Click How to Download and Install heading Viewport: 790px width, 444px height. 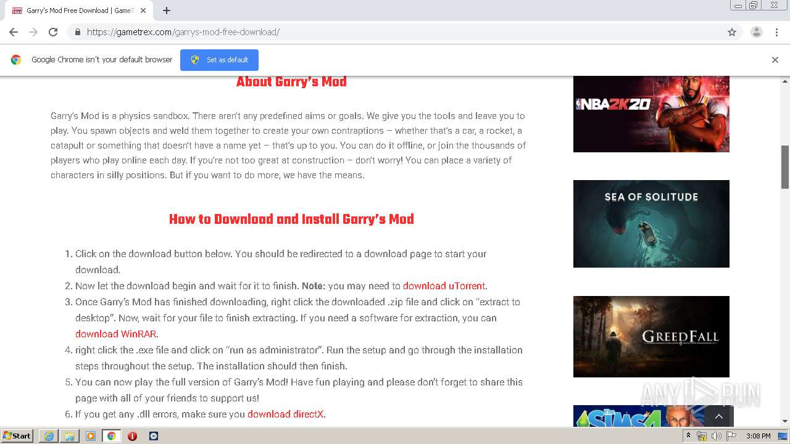pyautogui.click(x=291, y=220)
